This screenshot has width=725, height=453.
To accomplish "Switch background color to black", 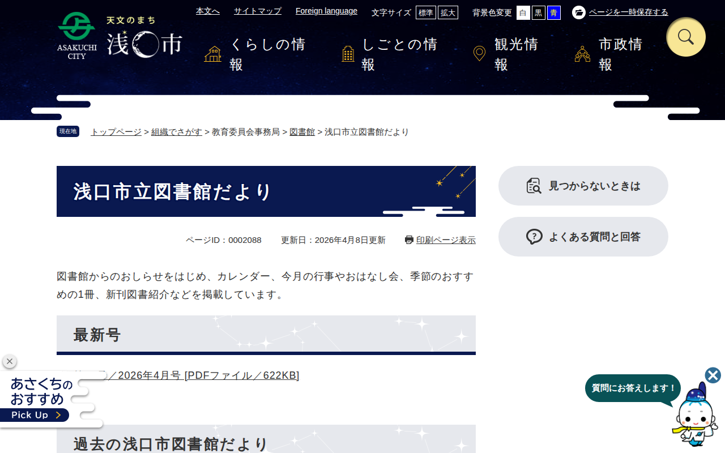I will tap(539, 12).
